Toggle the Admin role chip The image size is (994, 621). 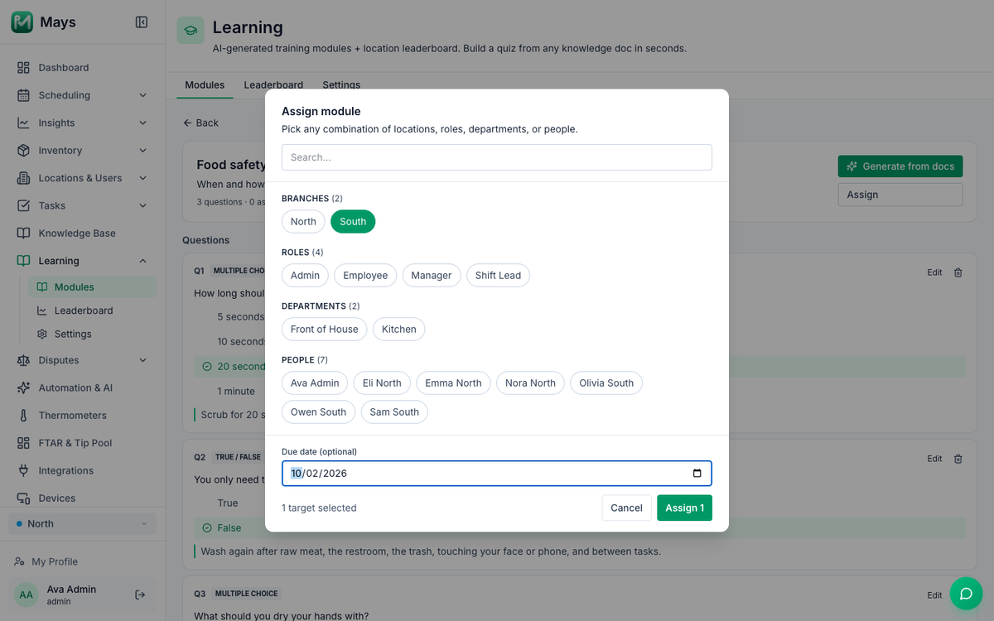(305, 276)
